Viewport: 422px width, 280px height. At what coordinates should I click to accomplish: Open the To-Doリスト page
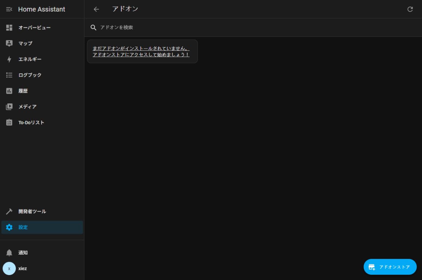42,122
